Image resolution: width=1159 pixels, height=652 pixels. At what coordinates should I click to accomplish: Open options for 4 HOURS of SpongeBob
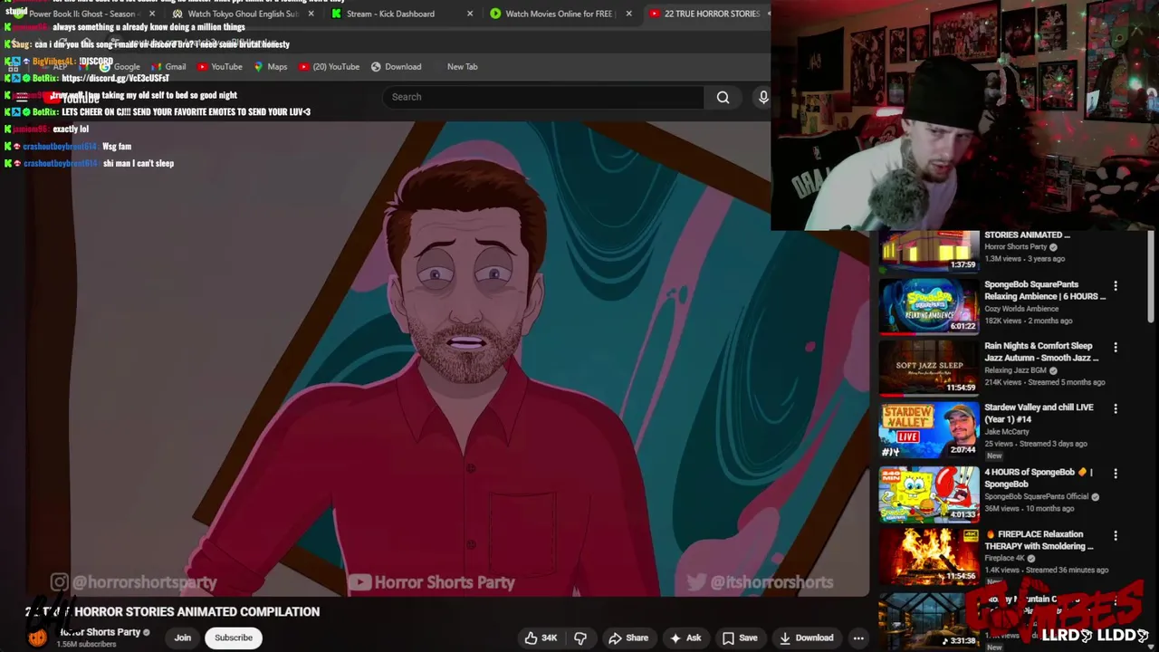coord(1116,473)
